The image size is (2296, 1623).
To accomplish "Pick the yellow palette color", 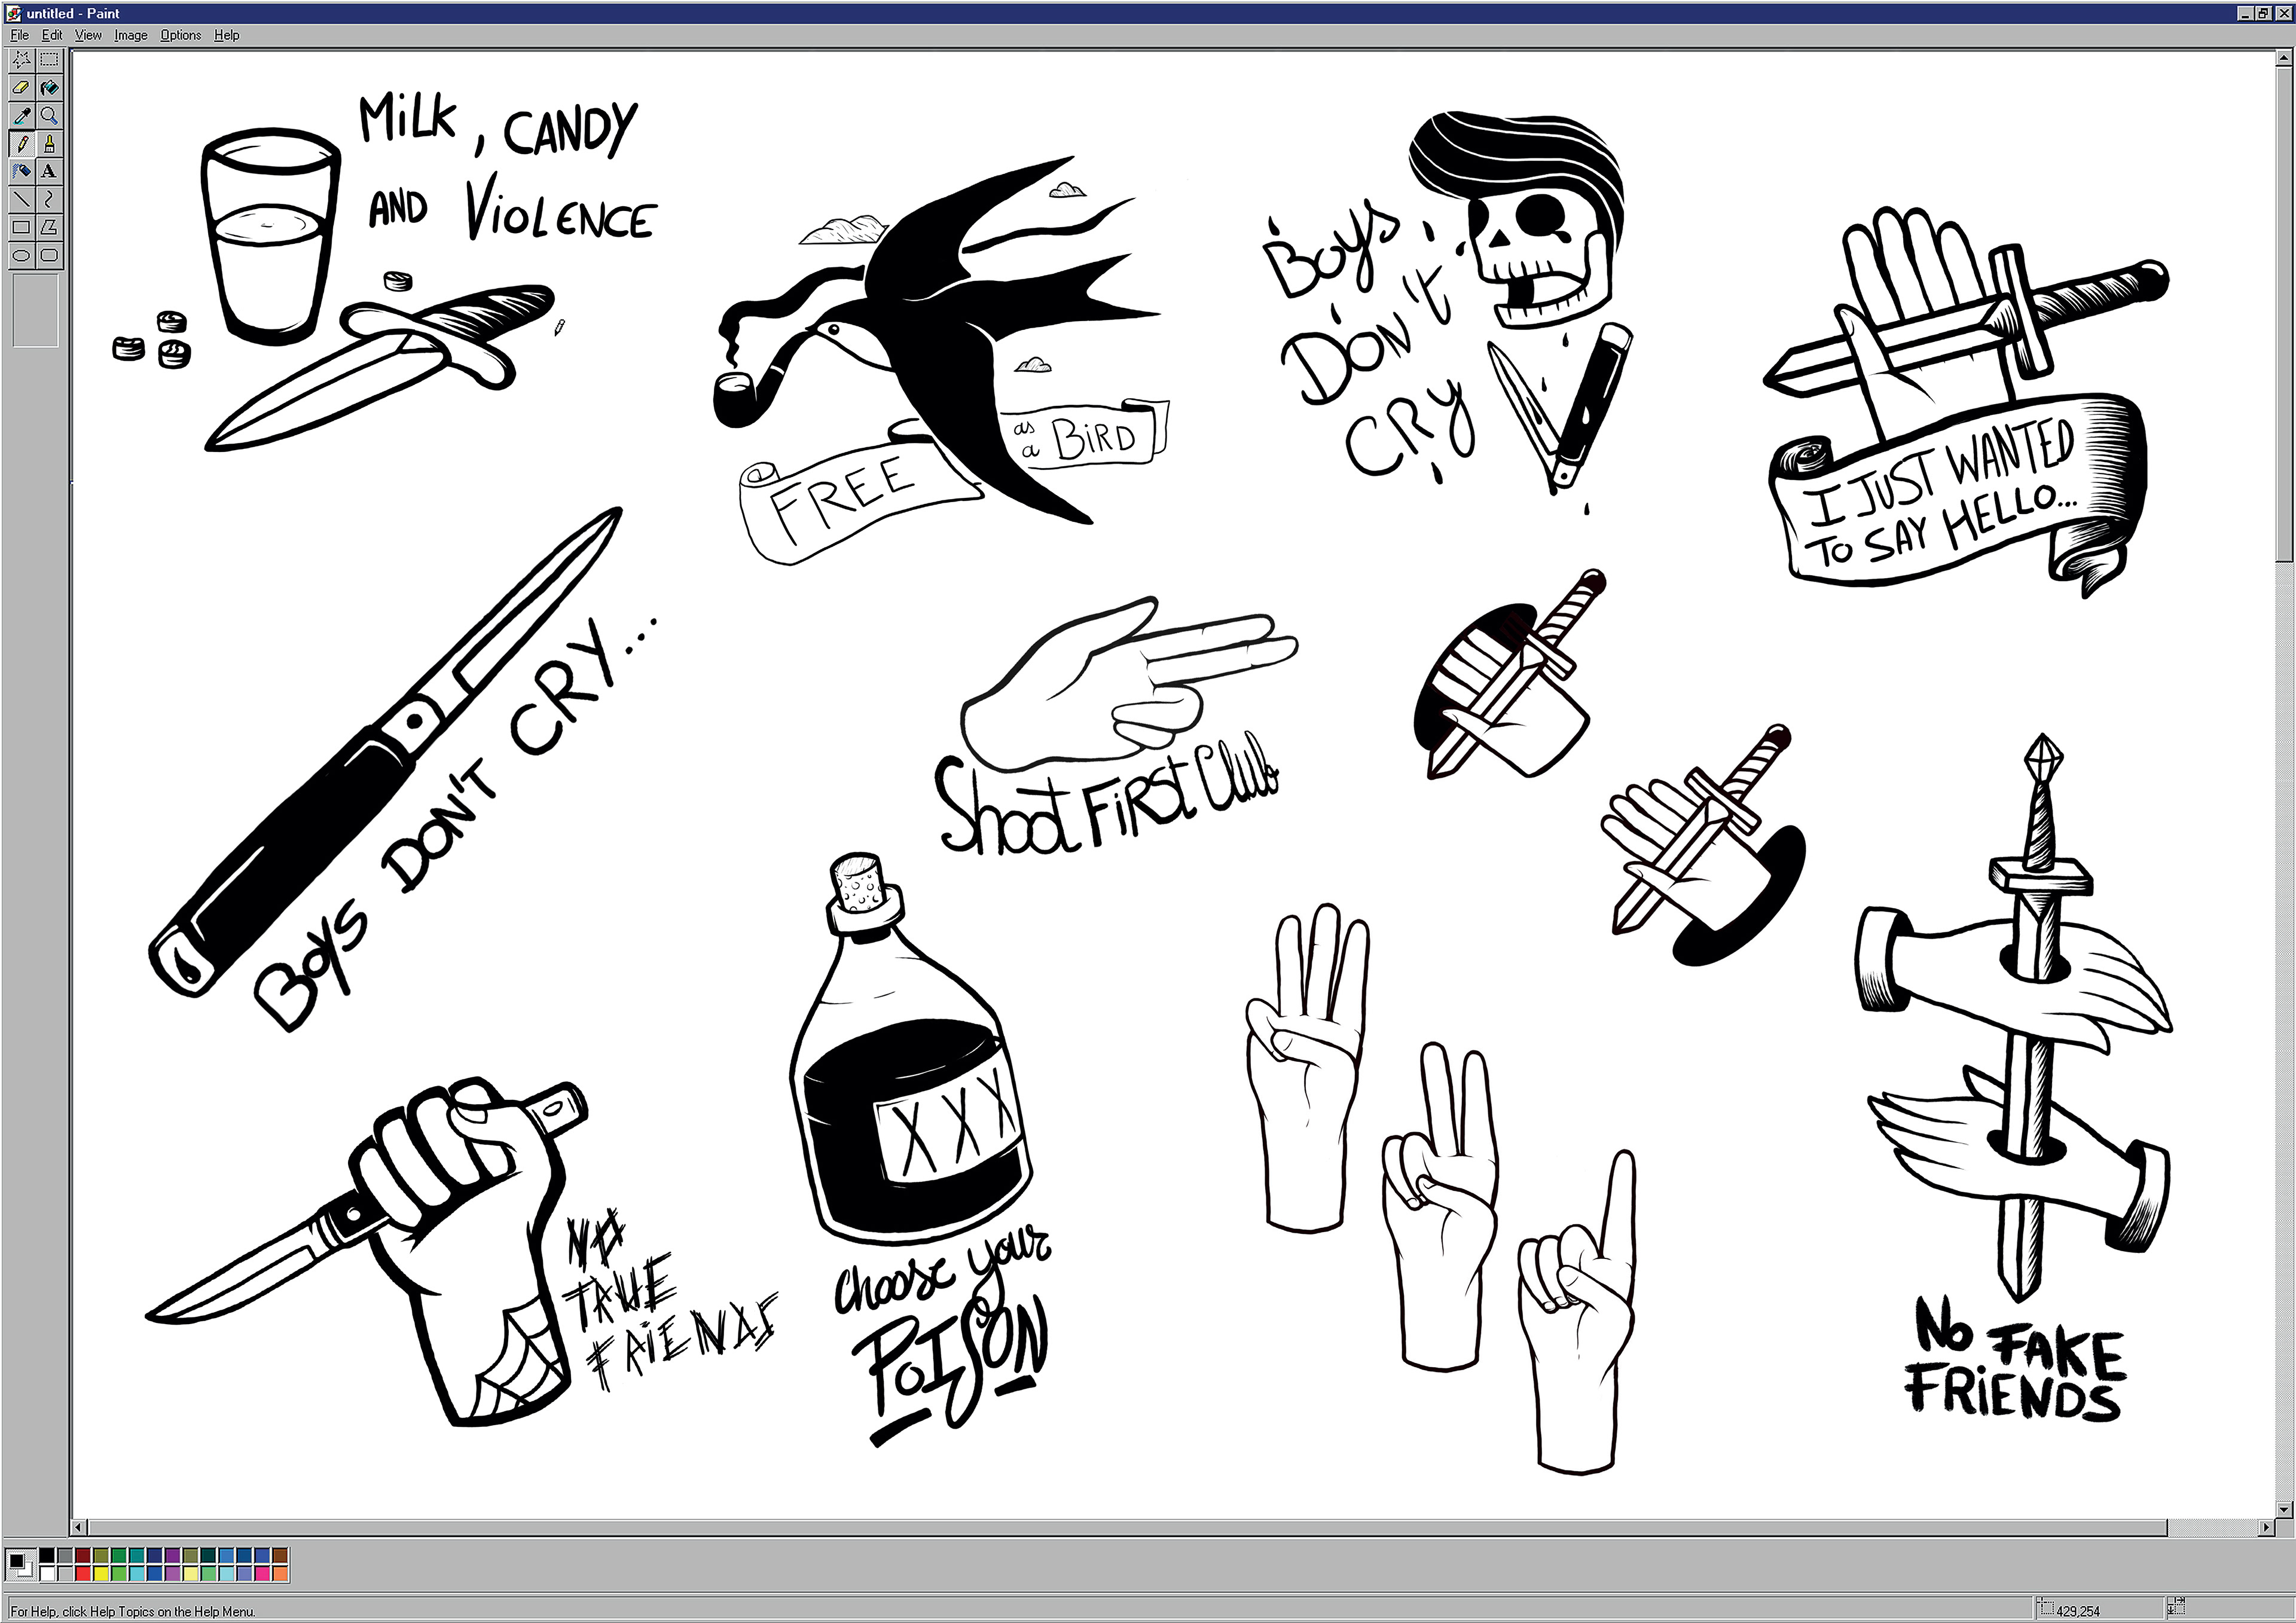I will 101,1574.
